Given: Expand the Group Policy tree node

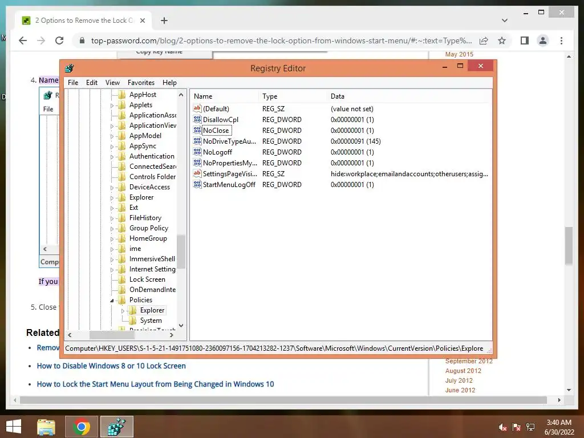Looking at the screenshot, I should tap(112, 228).
